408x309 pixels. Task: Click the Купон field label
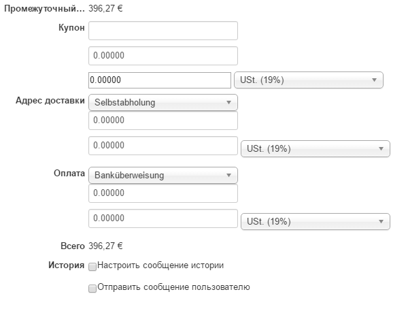[71, 28]
